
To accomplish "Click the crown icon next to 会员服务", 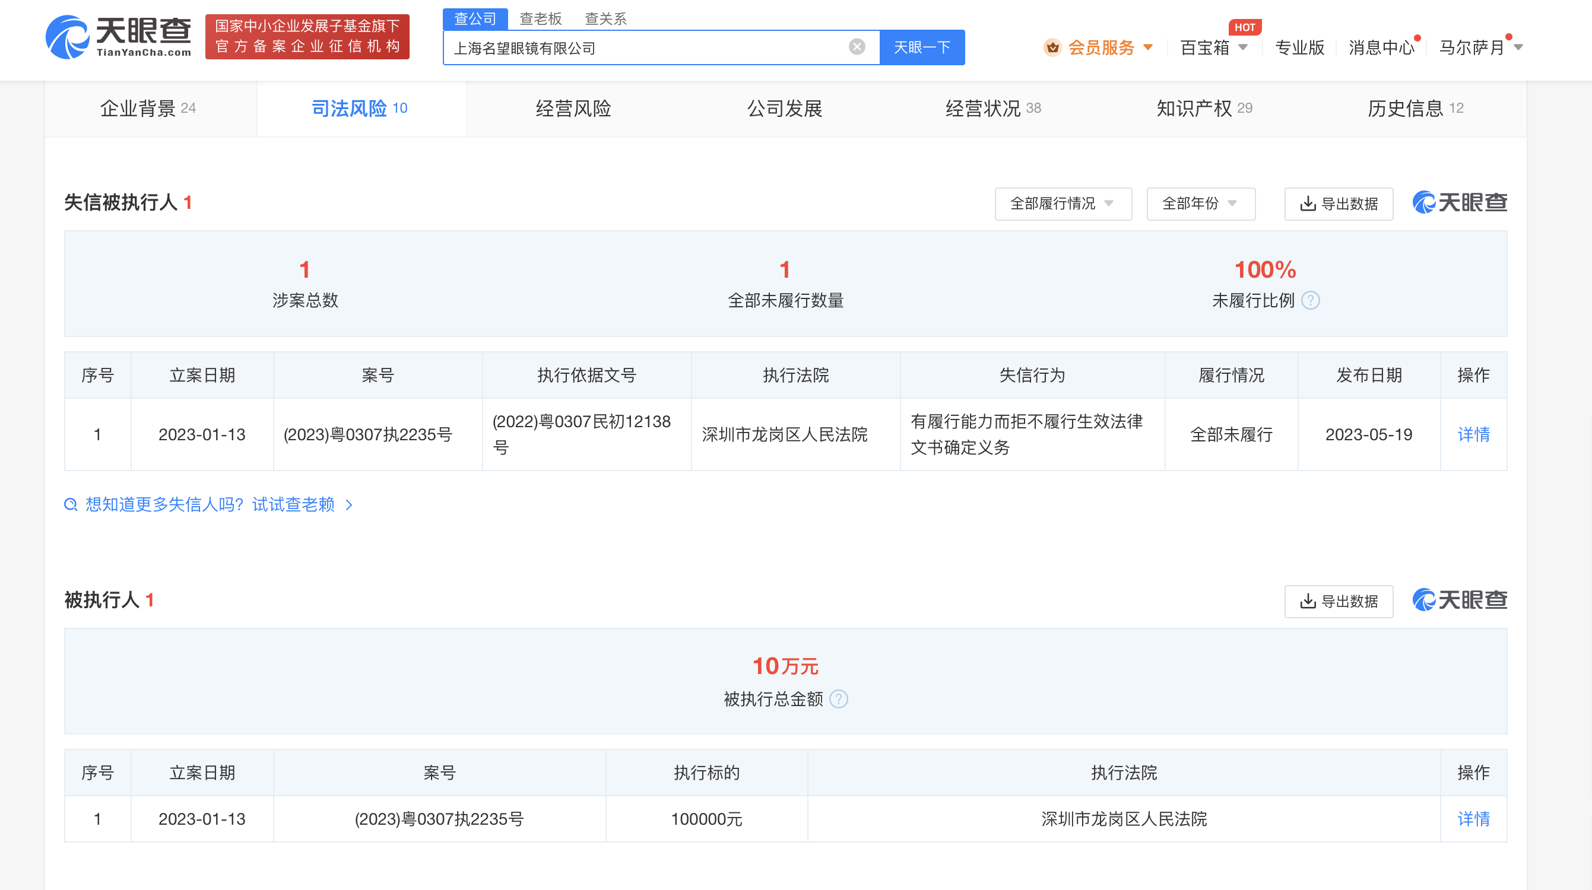I will tap(1052, 47).
